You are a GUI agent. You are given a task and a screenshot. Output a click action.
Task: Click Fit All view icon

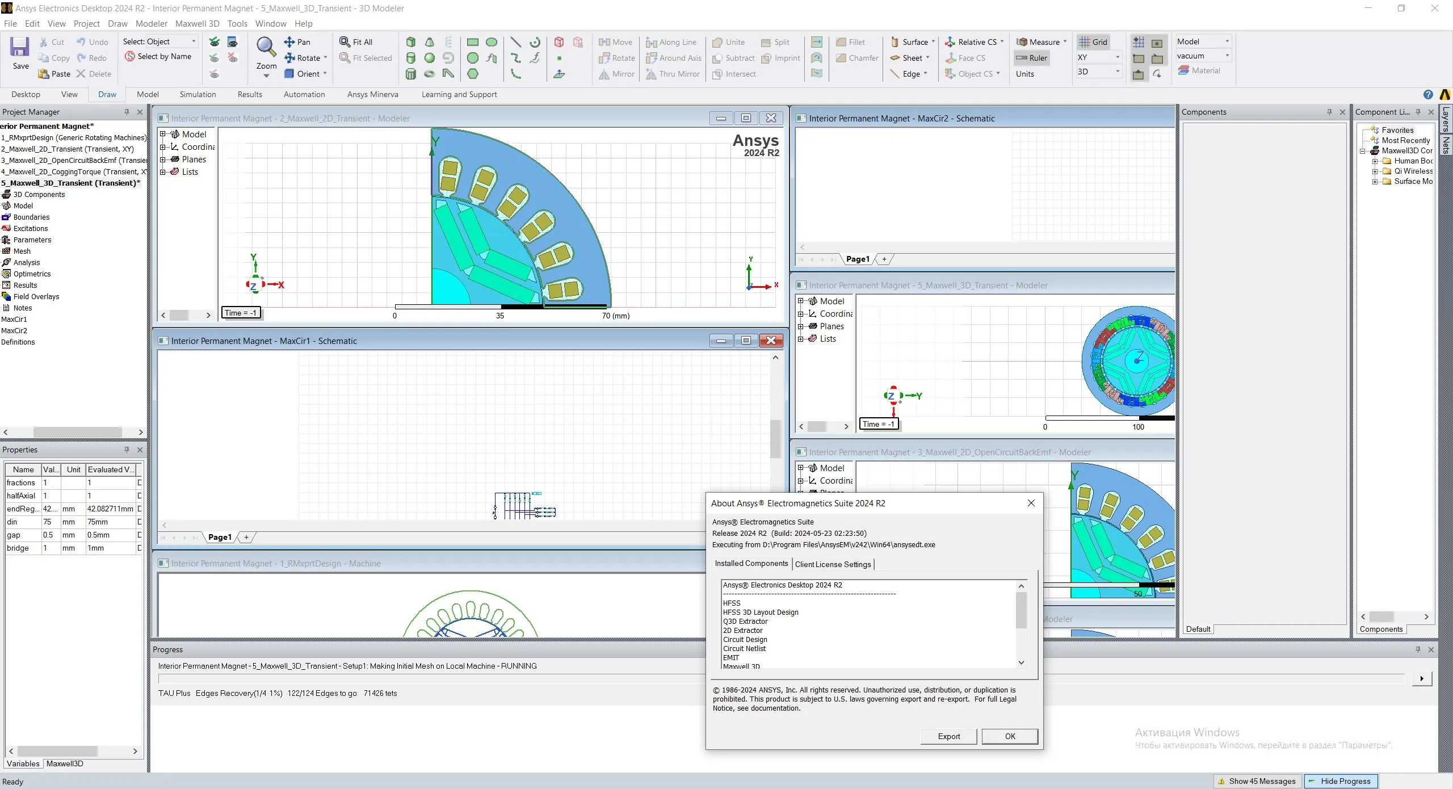pos(345,41)
